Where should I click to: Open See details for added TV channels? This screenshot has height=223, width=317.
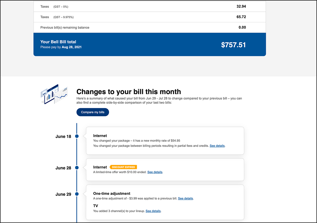click(x=153, y=211)
